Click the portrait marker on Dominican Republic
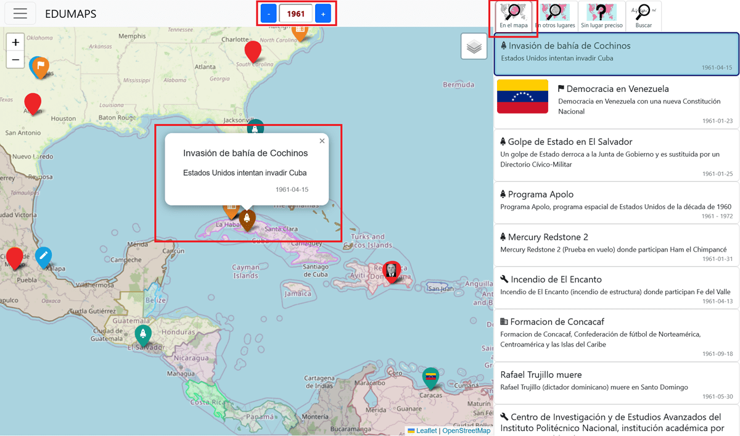The width and height of the screenshot is (740, 436). pos(390,270)
